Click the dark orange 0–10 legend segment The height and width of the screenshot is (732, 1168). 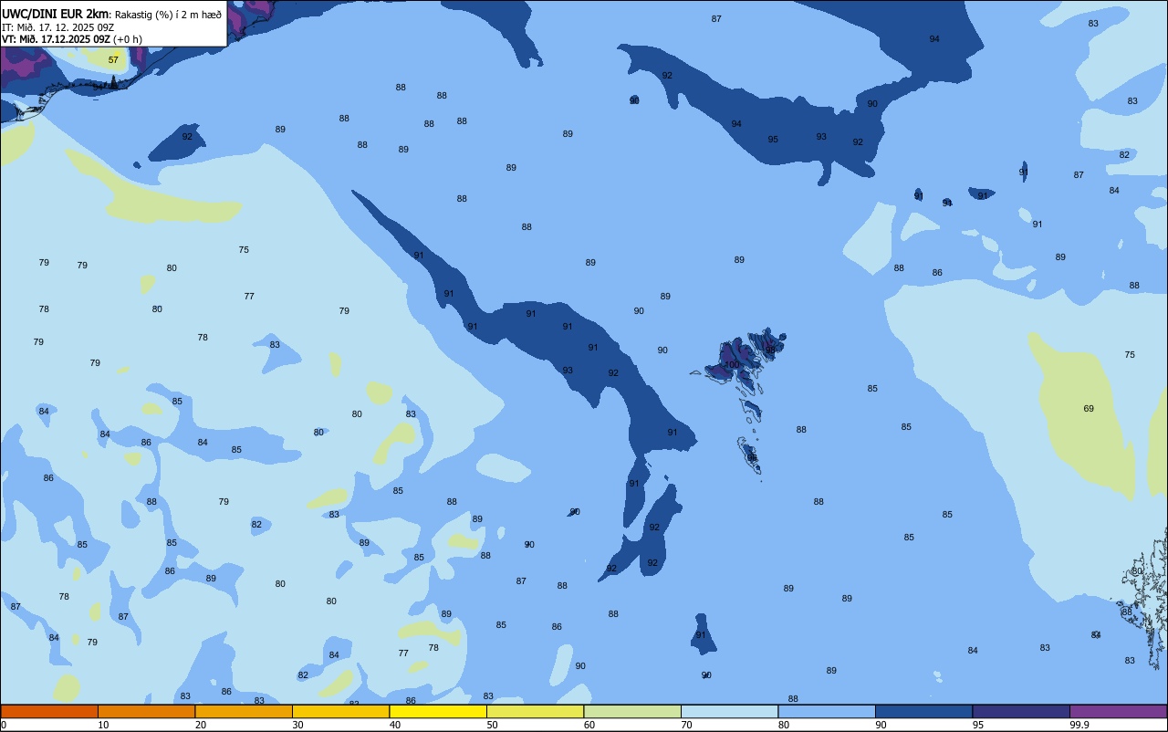(49, 711)
